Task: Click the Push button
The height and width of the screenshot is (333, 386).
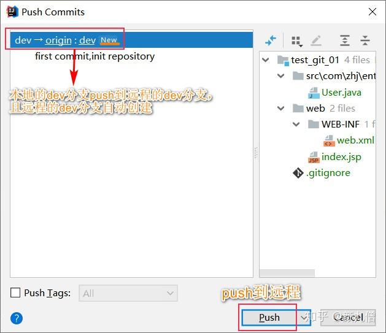Action: (x=269, y=318)
